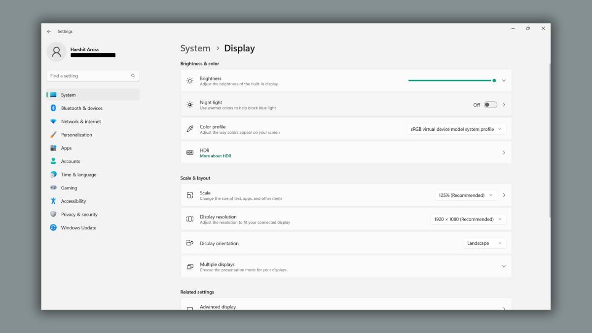Viewport: 592px width, 333px height.
Task: Open Network & internet settings
Action: tap(93, 121)
